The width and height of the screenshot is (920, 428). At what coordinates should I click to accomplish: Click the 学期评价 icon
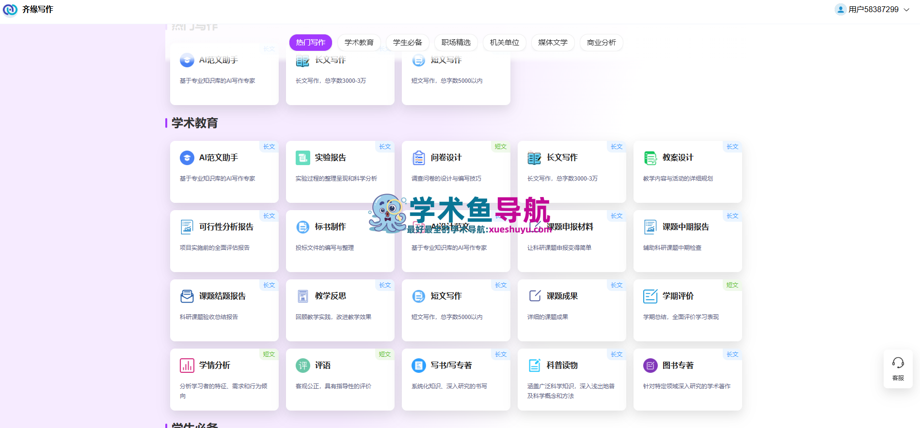(650, 296)
